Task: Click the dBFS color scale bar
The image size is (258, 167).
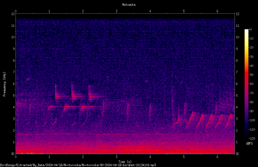Action: click(x=246, y=84)
